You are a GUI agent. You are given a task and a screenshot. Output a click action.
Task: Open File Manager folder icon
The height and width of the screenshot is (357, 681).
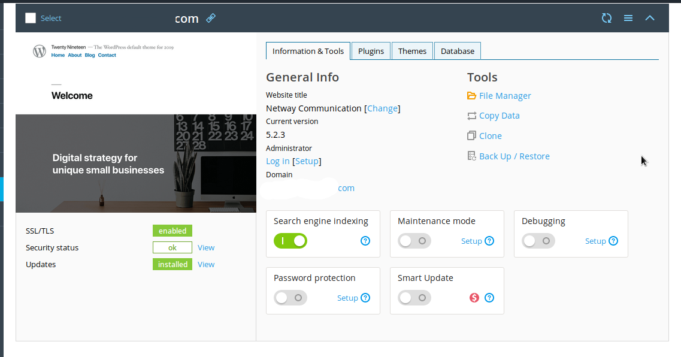(x=471, y=96)
